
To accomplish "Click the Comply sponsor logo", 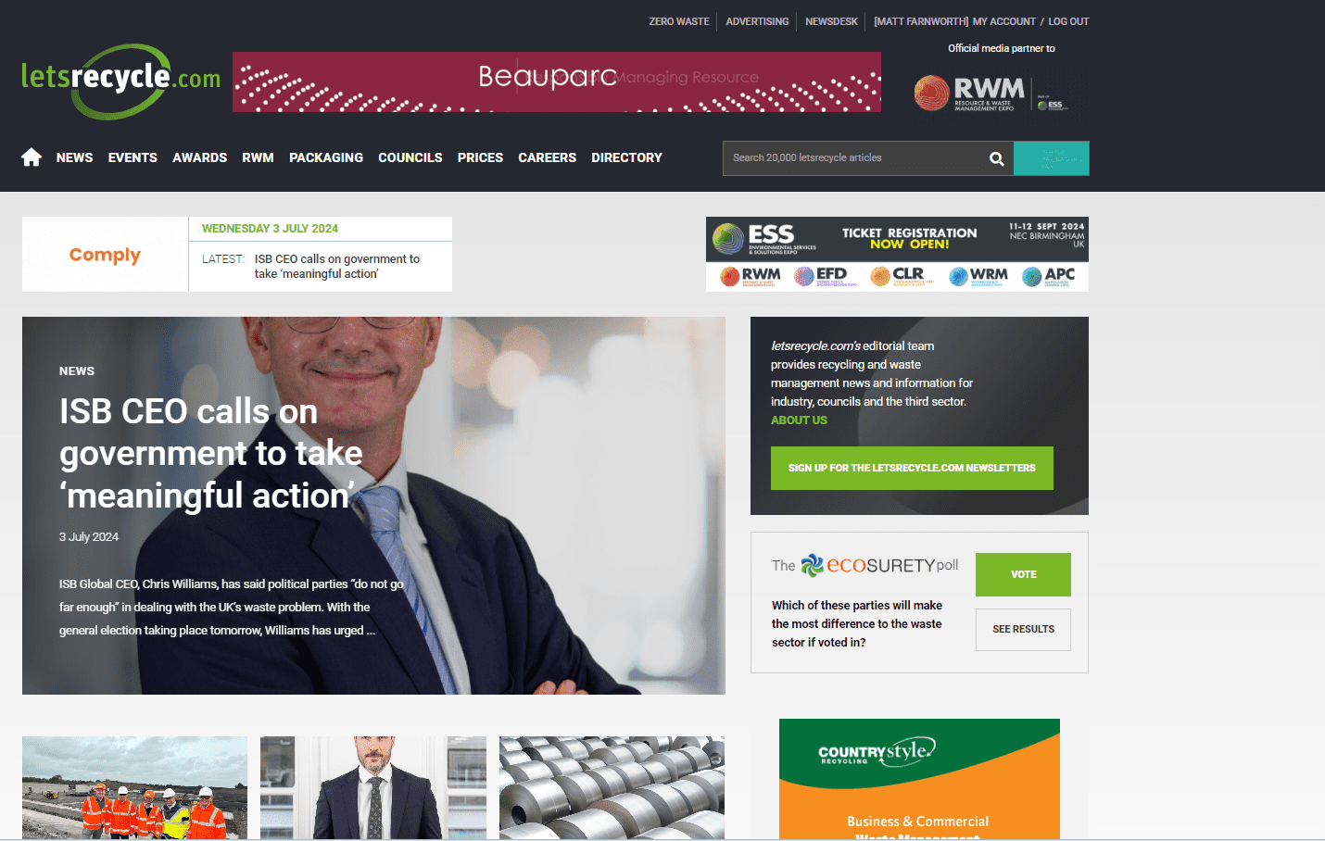I will pos(105,255).
